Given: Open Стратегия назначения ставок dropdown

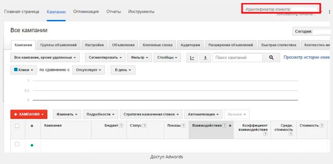Looking at the screenshot, I should click(151, 114).
